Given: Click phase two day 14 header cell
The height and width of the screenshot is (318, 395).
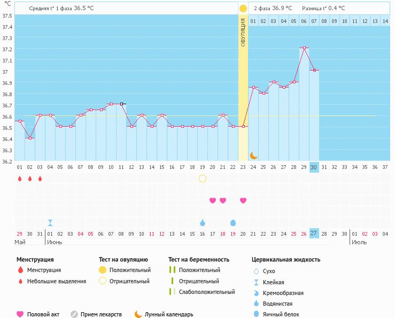Looking at the screenshot, I should pyautogui.click(x=385, y=21).
